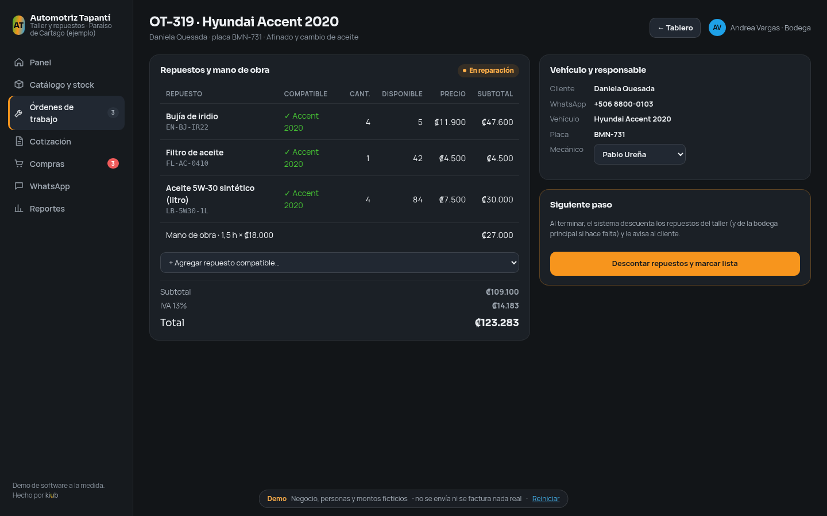This screenshot has height=516, width=827.
Task: Click the Reportes bar chart icon
Action: pos(19,209)
